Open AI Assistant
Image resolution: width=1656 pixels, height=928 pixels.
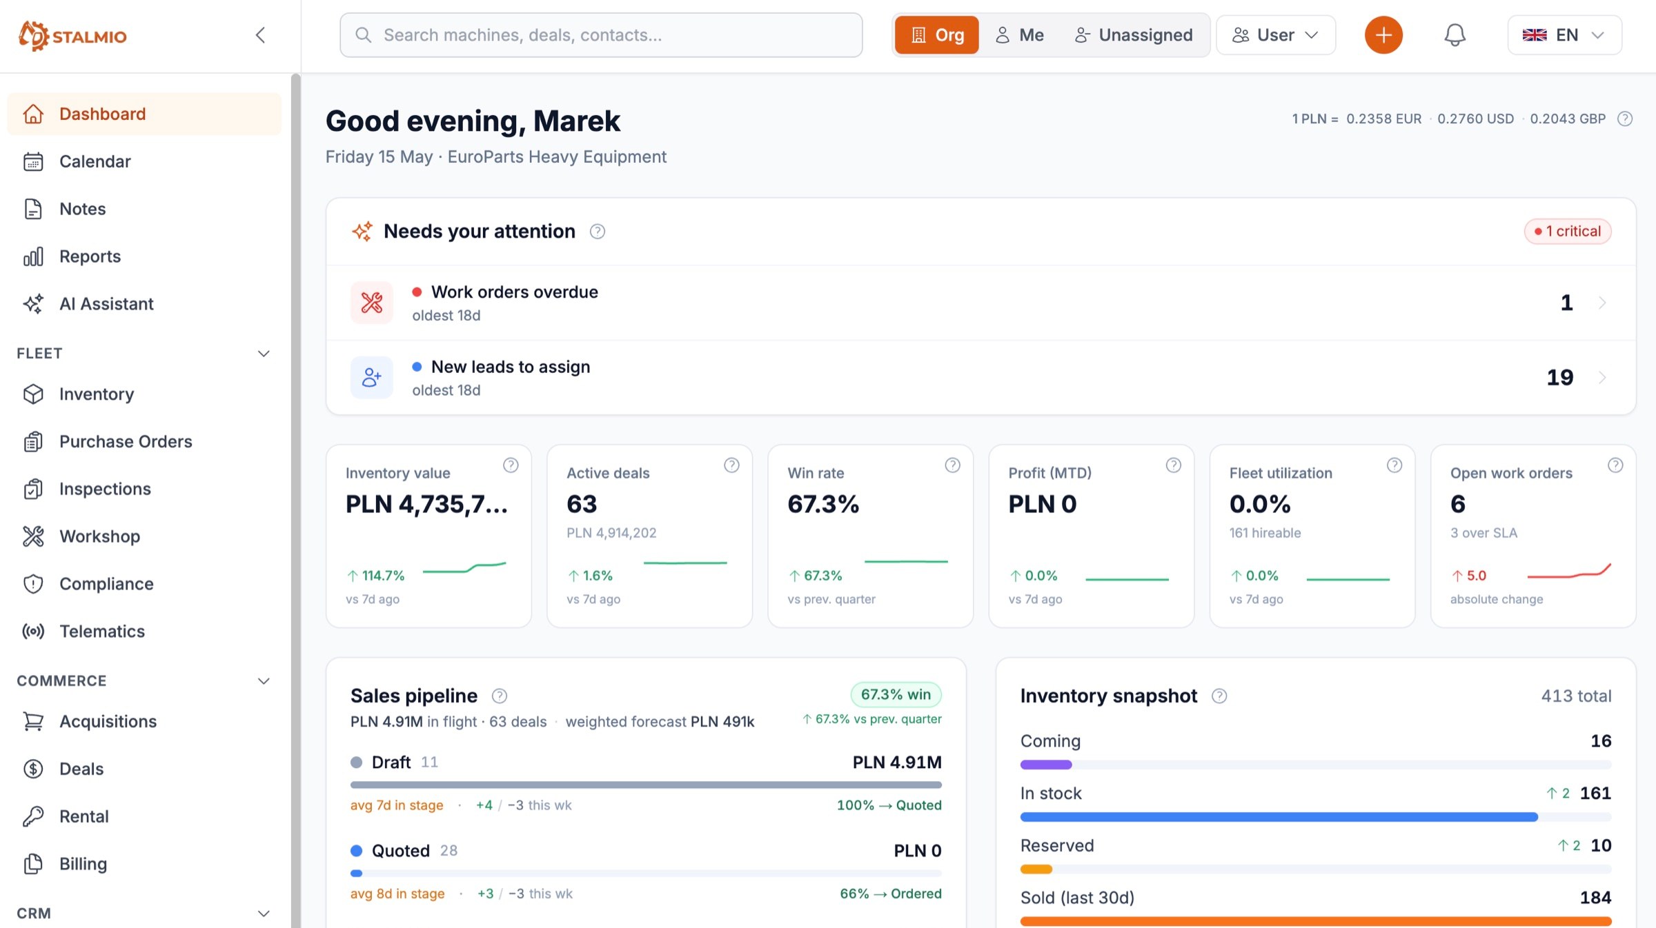(144, 304)
